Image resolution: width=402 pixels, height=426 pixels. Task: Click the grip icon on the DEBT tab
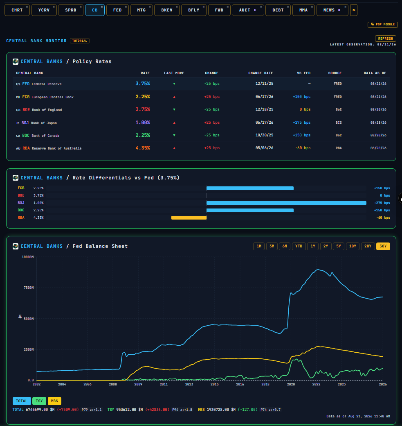point(288,7)
